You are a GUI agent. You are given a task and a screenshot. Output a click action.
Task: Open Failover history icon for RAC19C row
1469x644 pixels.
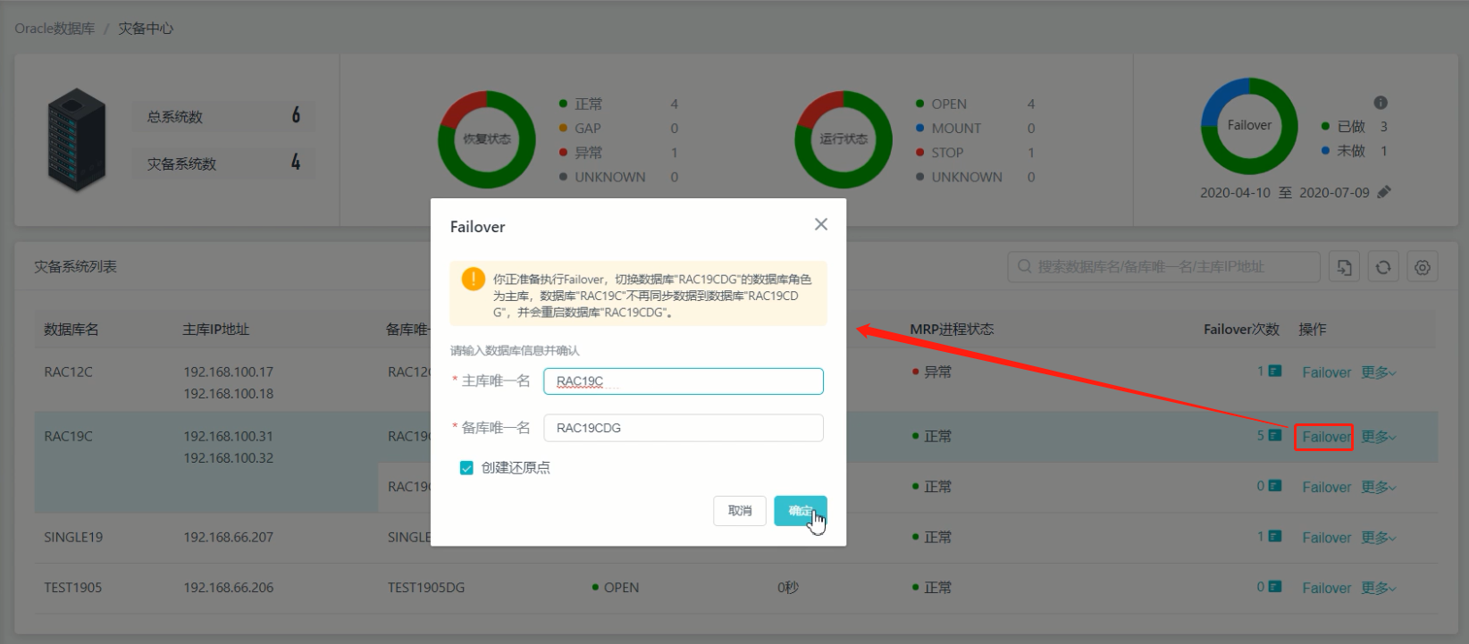pos(1275,435)
